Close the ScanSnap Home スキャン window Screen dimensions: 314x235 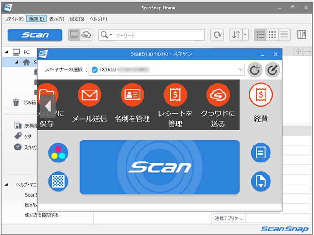(275, 54)
